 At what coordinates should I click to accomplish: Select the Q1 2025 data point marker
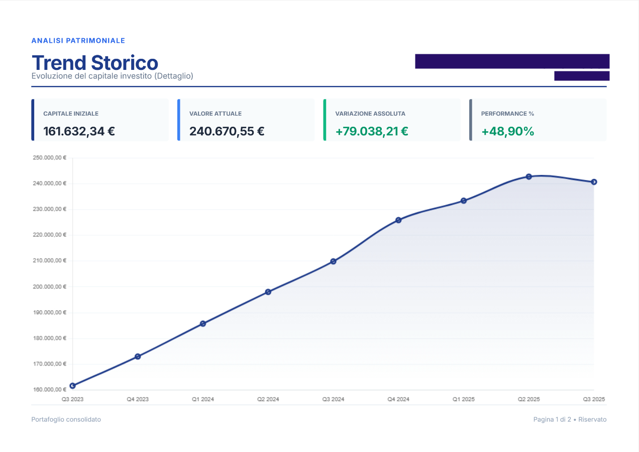click(464, 201)
